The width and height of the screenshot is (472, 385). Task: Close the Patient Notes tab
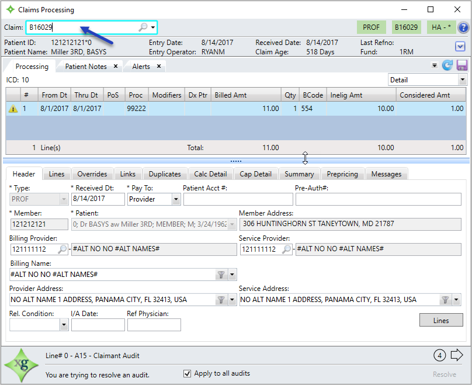tap(116, 66)
